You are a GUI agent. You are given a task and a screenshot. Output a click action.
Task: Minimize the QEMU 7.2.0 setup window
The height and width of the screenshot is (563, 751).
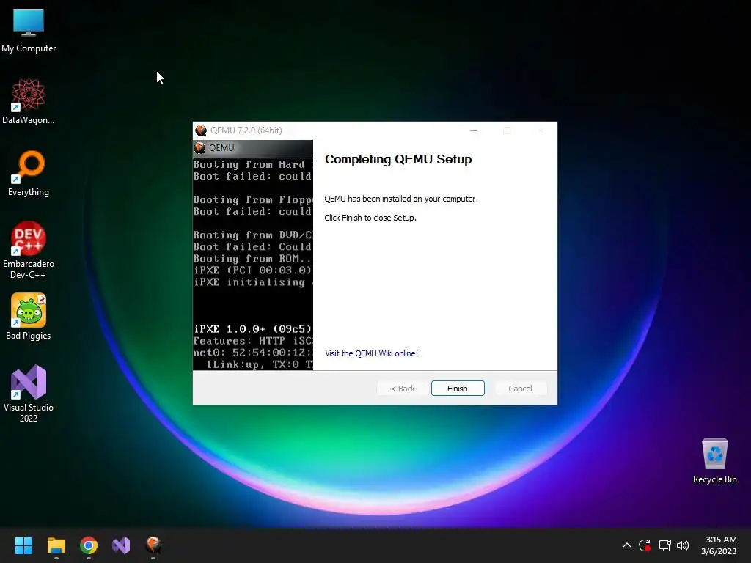[x=474, y=130]
